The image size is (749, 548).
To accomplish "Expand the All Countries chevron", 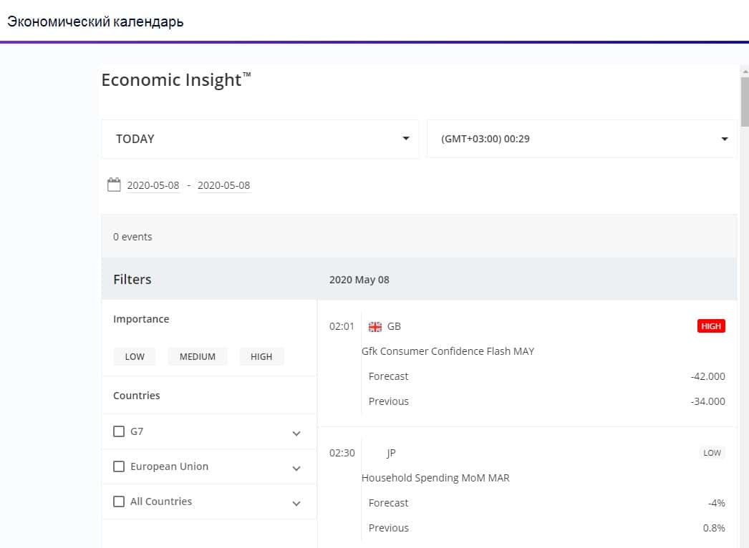I will pyautogui.click(x=296, y=503).
